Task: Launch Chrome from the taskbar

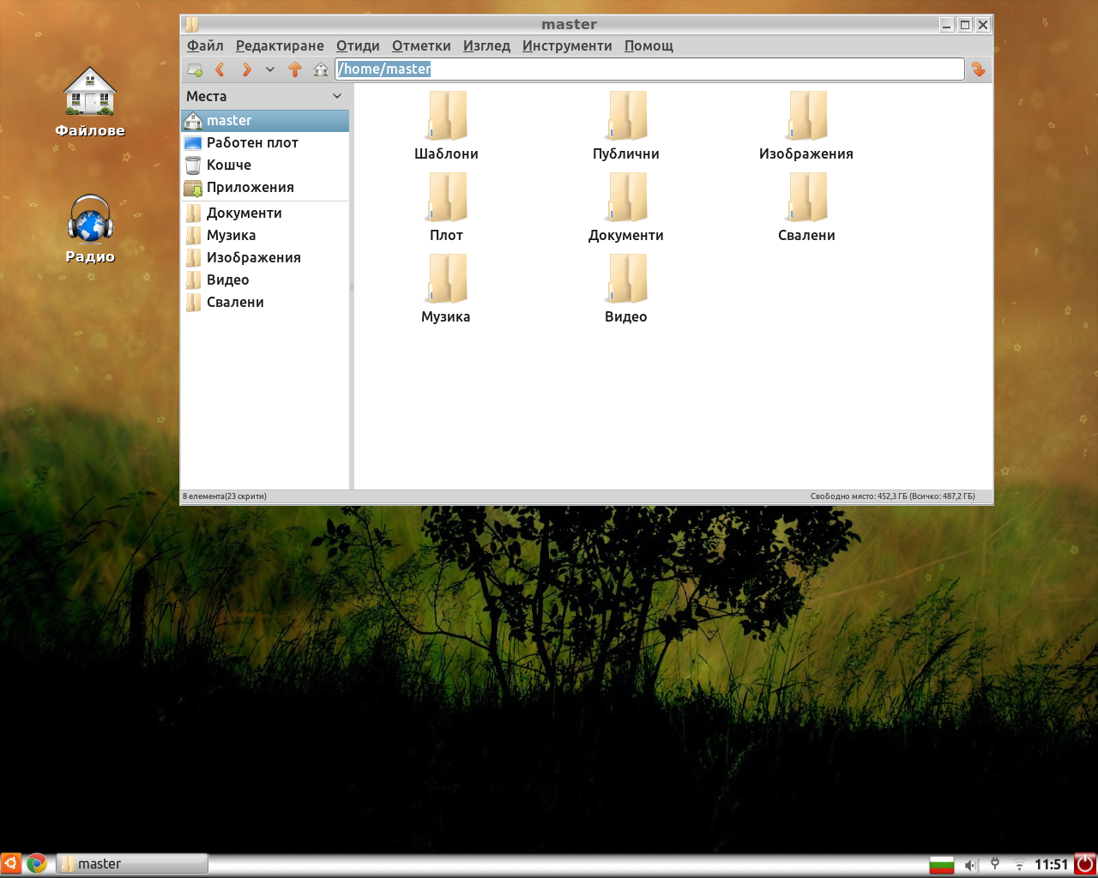Action: click(36, 863)
